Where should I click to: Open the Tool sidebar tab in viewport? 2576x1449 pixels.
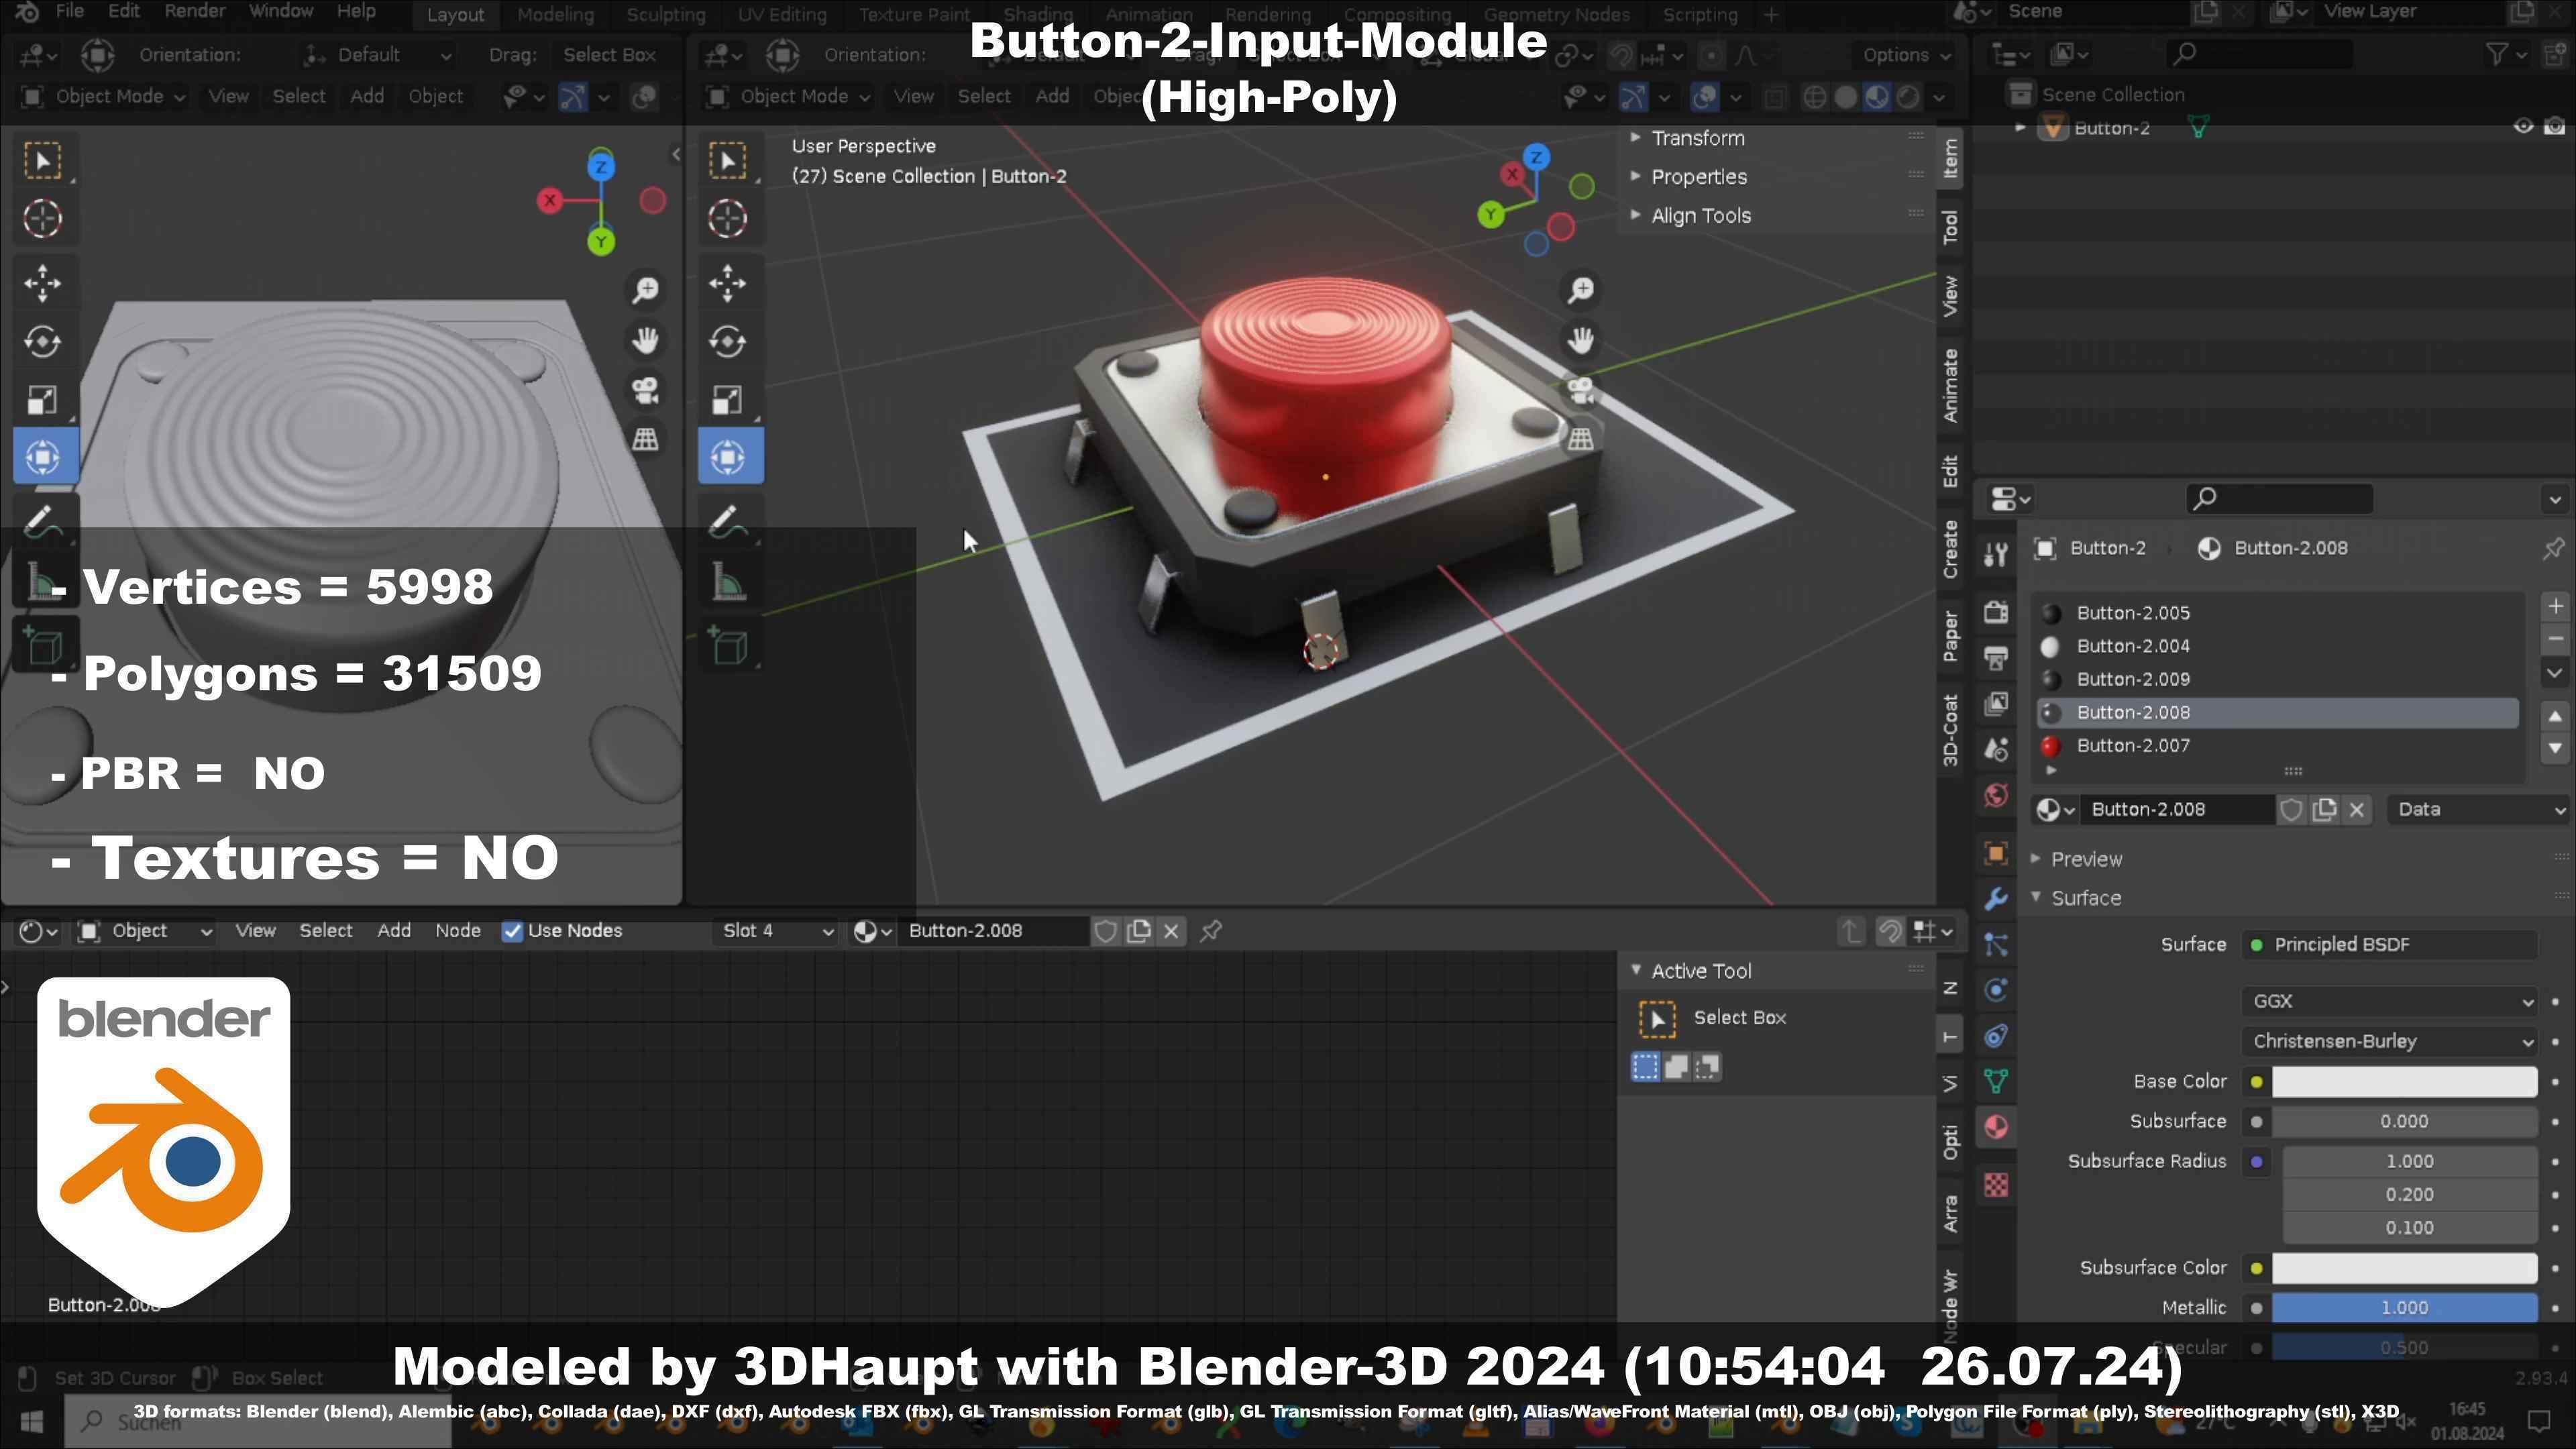pos(1950,227)
